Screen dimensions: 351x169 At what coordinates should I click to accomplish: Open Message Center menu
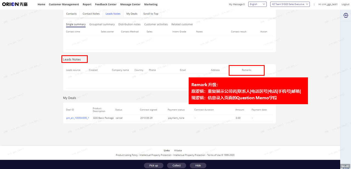click(x=130, y=4)
